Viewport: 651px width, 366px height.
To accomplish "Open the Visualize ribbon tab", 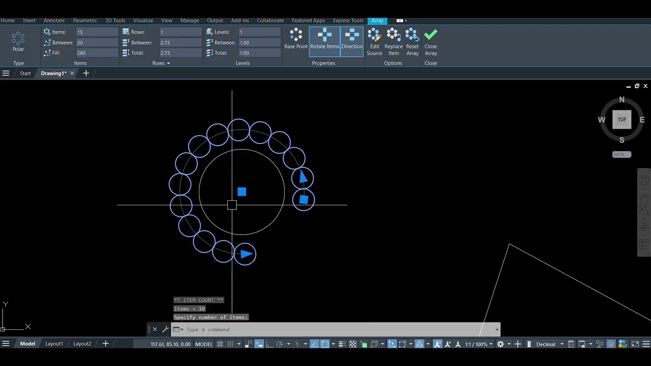I will pyautogui.click(x=143, y=20).
